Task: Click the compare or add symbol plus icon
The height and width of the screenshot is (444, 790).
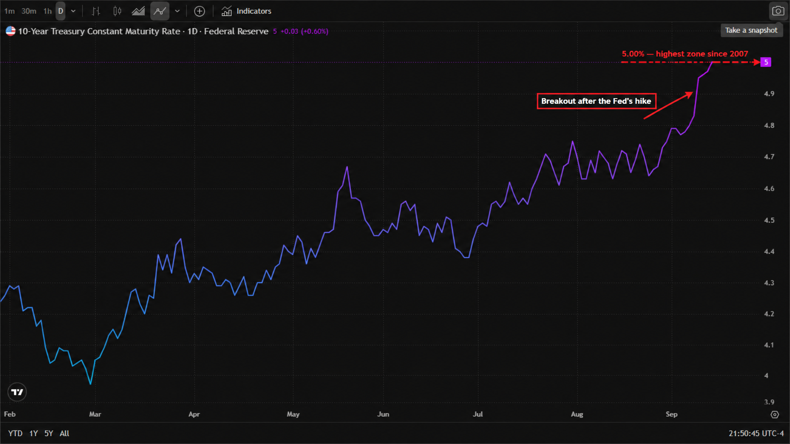Action: click(x=199, y=11)
